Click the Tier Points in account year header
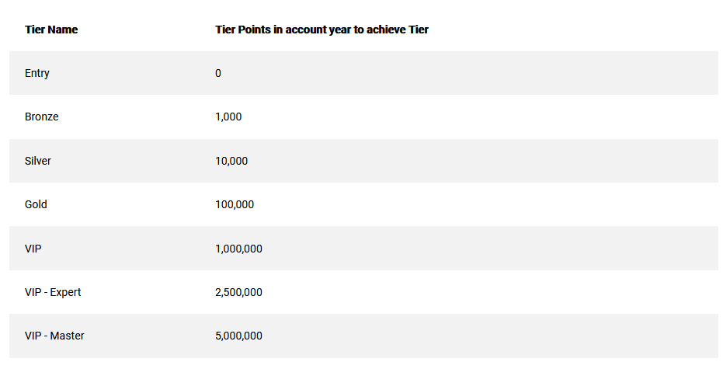The width and height of the screenshot is (723, 369). tap(322, 30)
